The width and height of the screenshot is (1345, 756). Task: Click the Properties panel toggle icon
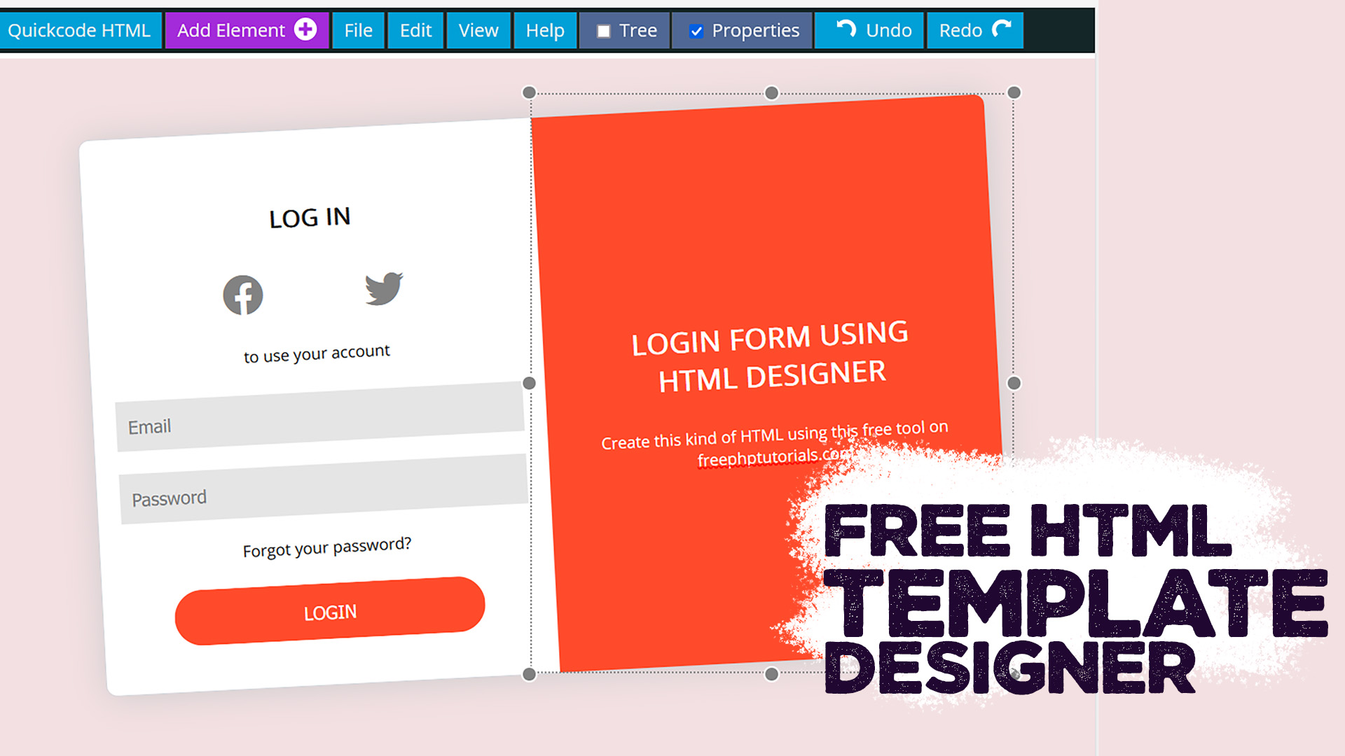pos(696,31)
